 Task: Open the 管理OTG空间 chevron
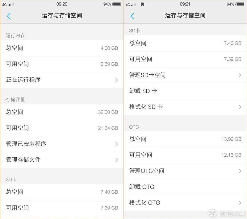[185, 171]
